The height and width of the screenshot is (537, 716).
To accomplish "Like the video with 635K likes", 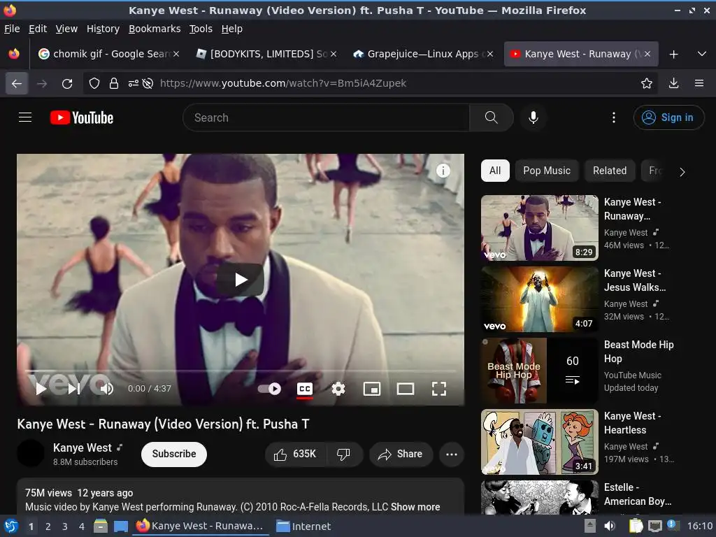I will (296, 454).
